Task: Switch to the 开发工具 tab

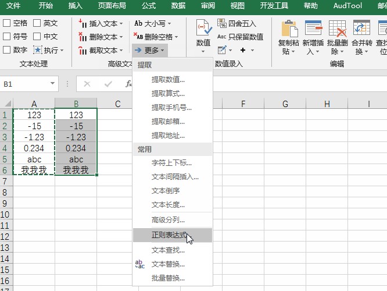Action: point(274,6)
